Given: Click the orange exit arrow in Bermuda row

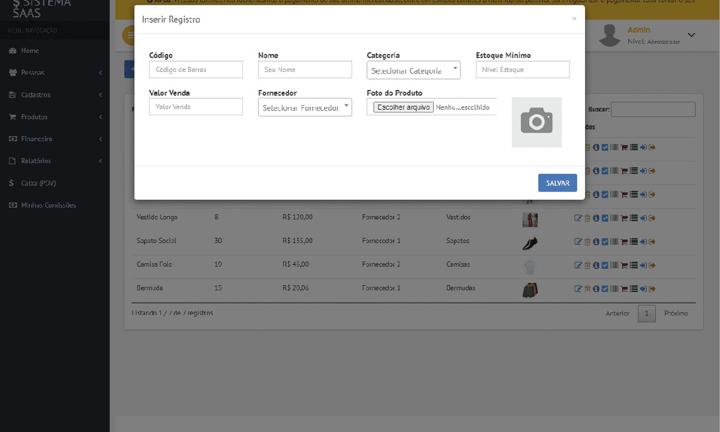Looking at the screenshot, I should [x=652, y=289].
